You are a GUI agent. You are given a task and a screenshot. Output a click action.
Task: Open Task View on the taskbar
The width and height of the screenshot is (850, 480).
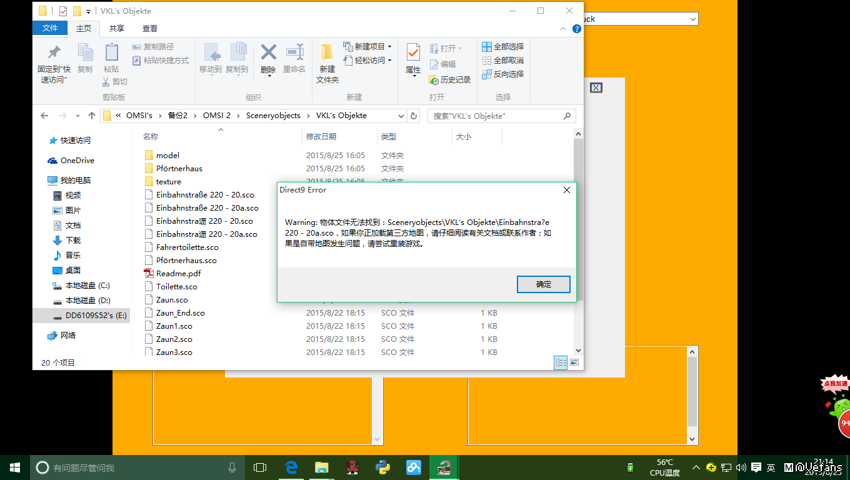[x=260, y=467]
